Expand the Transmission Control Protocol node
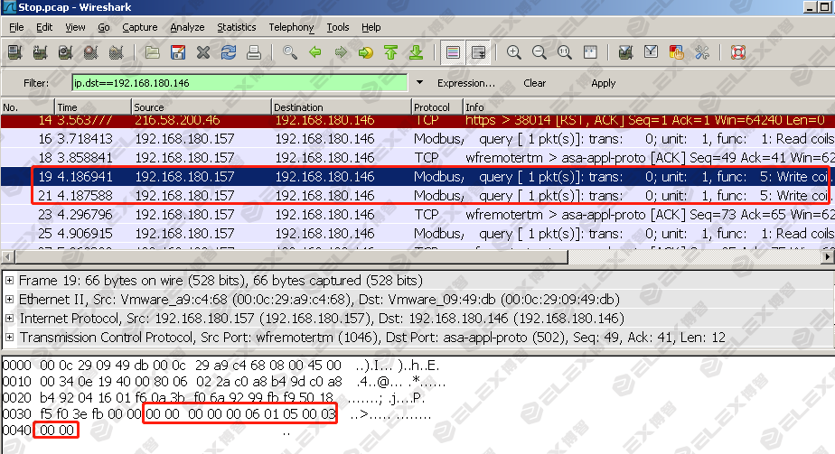 coord(9,338)
